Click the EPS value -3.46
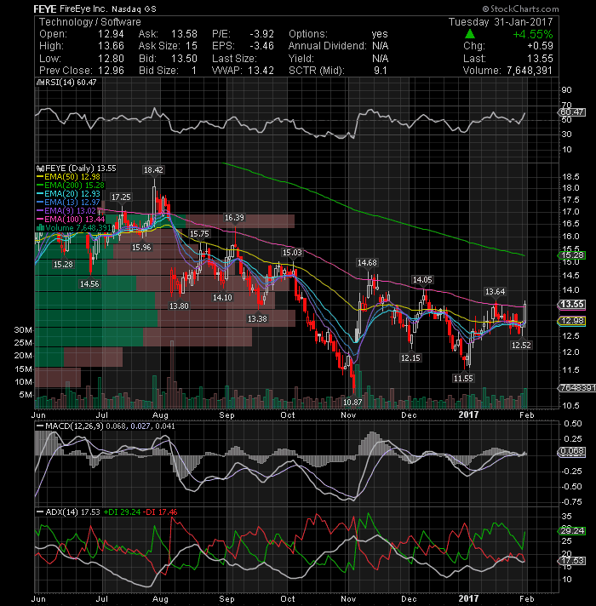 pyautogui.click(x=261, y=46)
